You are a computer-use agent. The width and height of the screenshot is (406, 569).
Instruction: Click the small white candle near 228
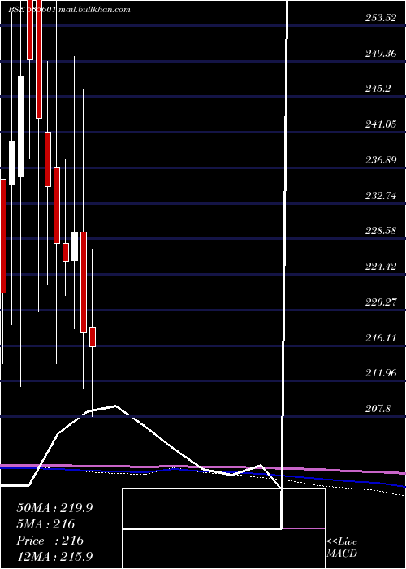(x=75, y=246)
